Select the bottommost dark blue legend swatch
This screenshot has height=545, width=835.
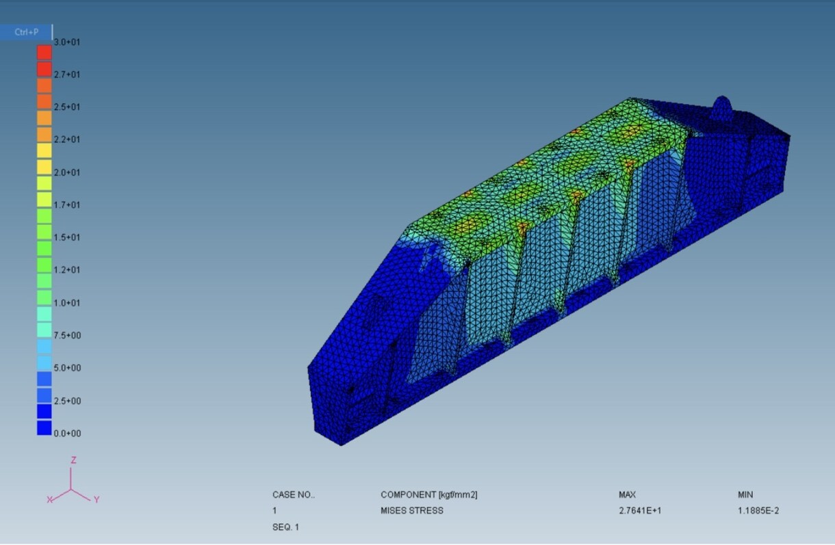(x=44, y=428)
